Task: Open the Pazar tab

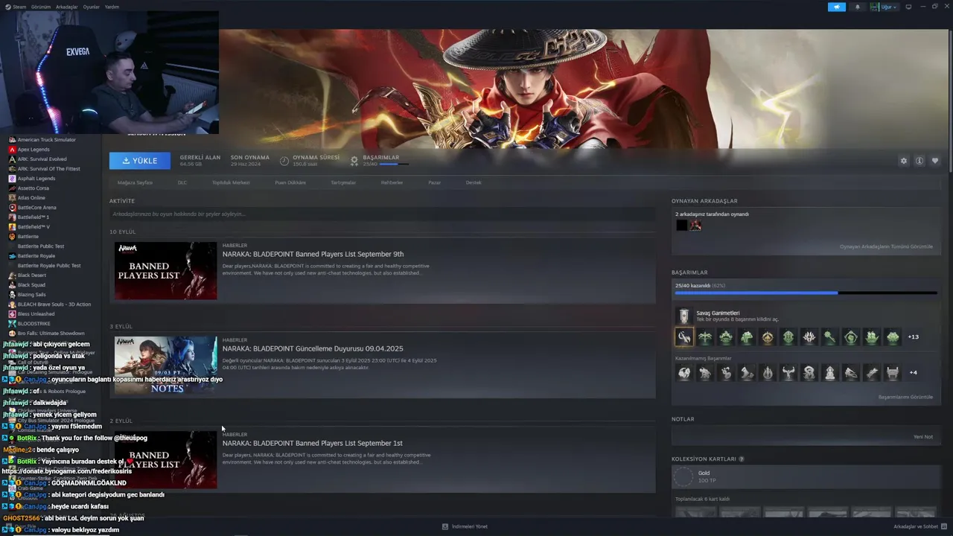Action: point(434,182)
